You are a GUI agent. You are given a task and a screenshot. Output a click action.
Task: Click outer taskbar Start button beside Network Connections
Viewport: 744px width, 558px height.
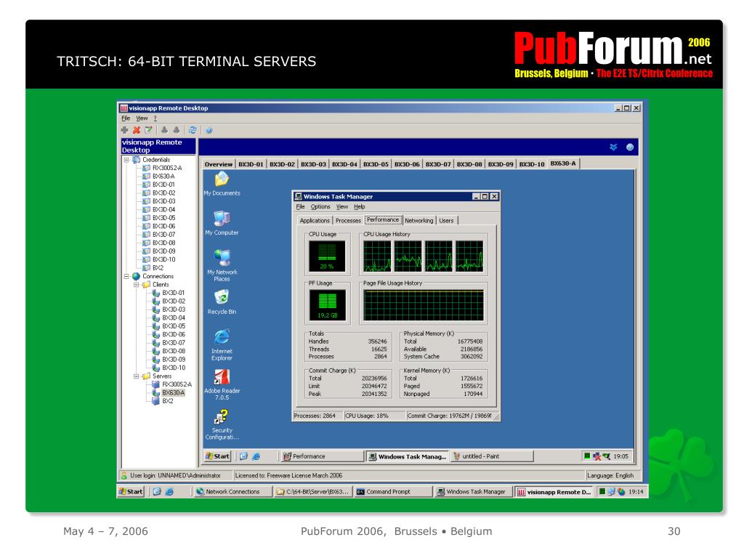coord(131,492)
